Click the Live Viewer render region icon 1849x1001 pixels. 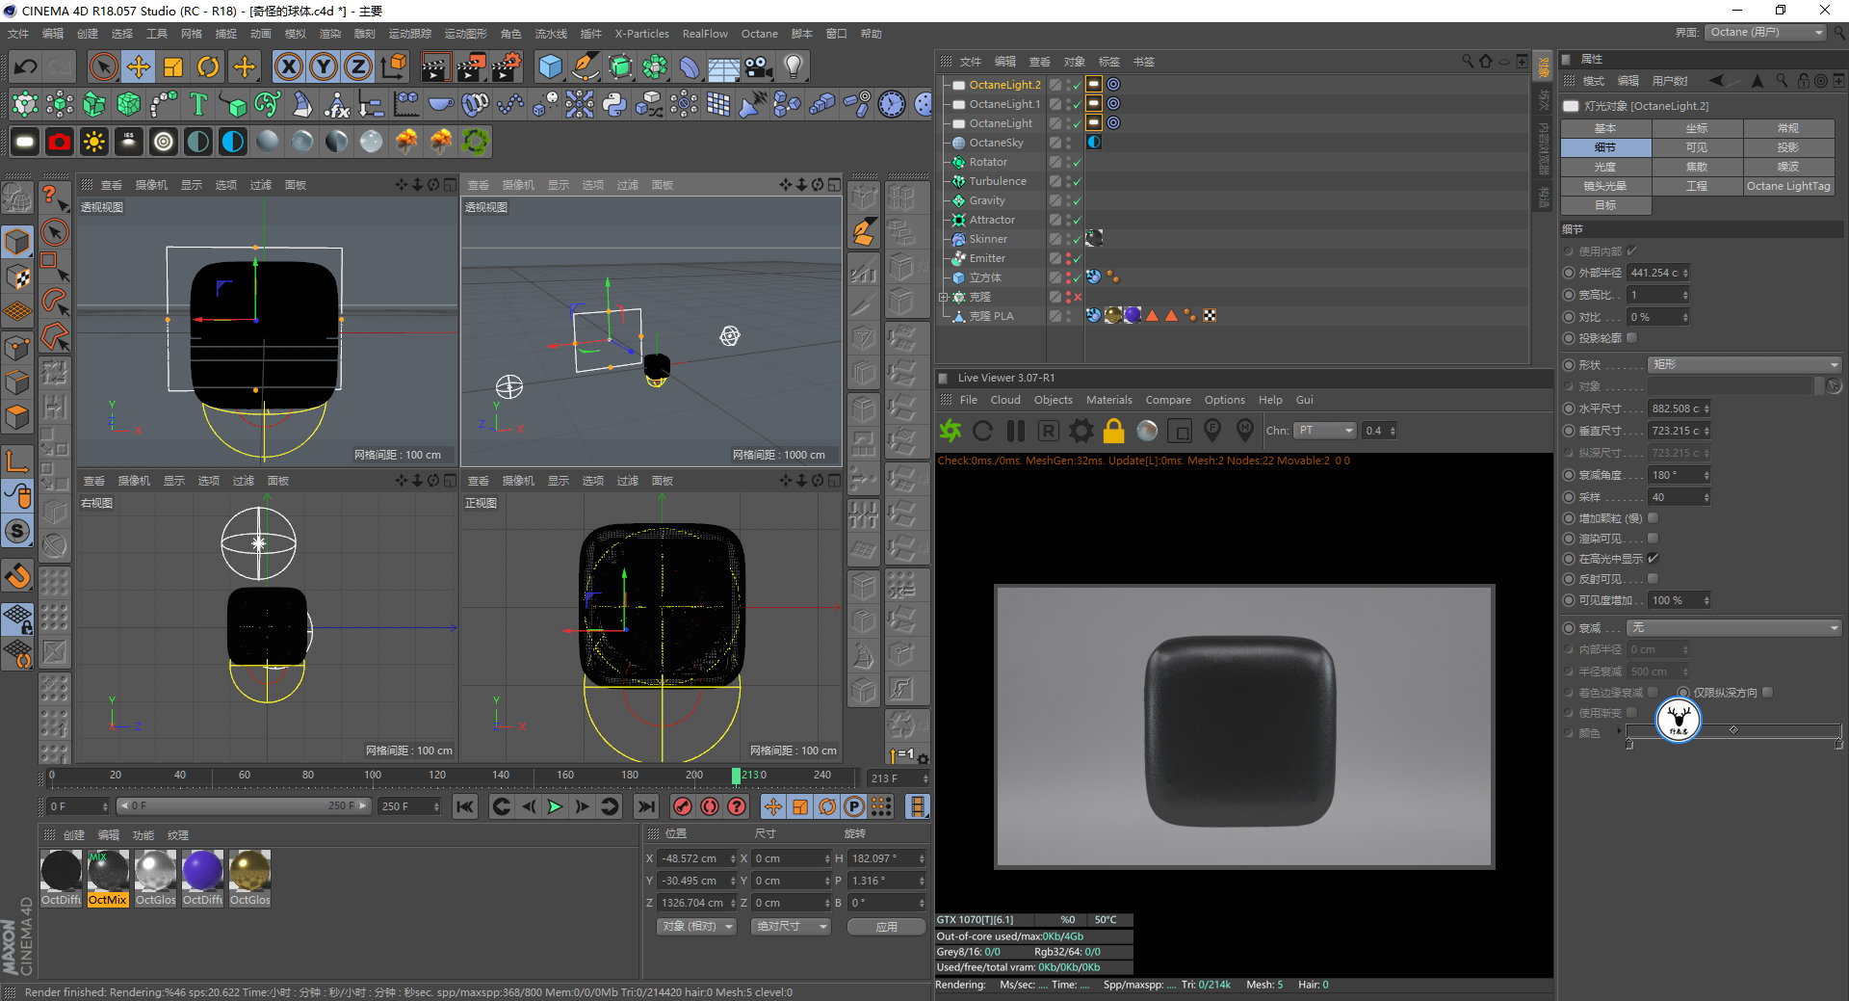[1180, 431]
